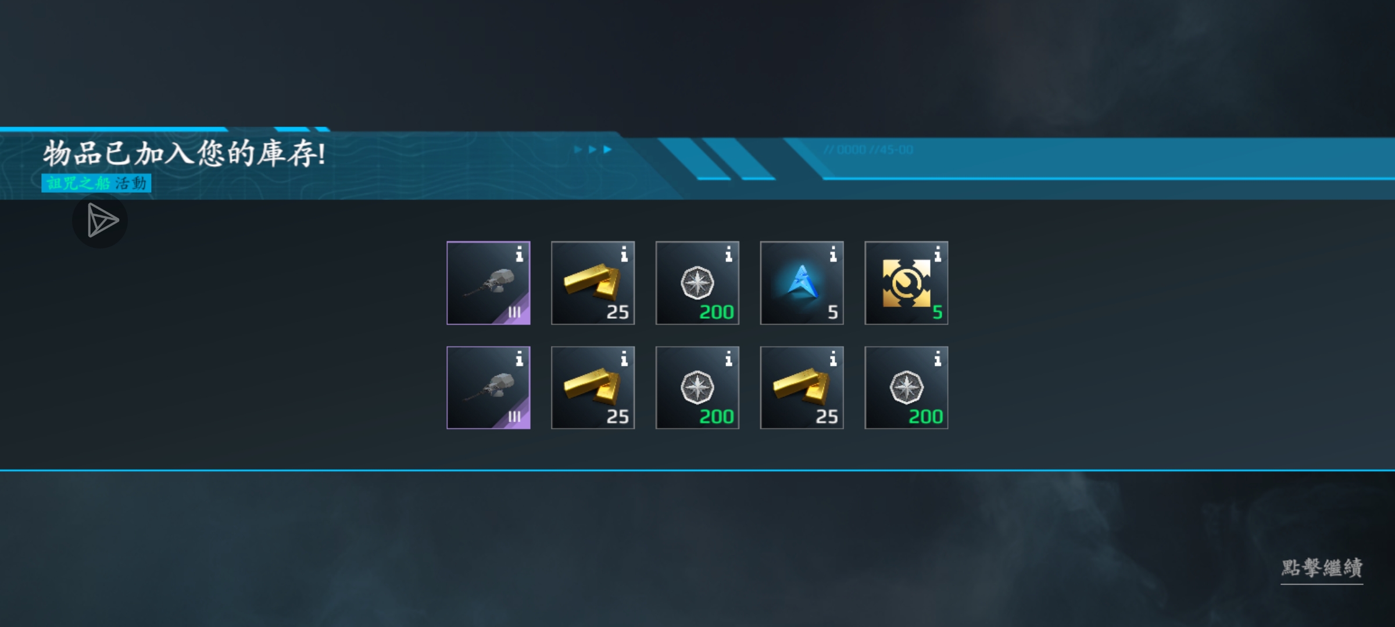Show info for last lower-row compass tile
1395x627 pixels.
938,359
